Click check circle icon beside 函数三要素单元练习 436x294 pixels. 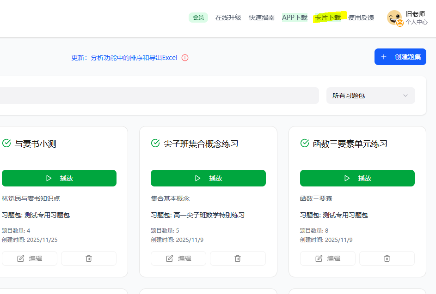[x=305, y=143]
